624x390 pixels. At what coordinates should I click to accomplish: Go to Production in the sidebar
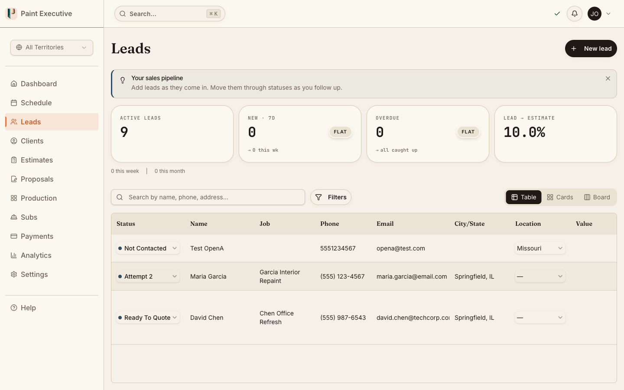point(52,198)
